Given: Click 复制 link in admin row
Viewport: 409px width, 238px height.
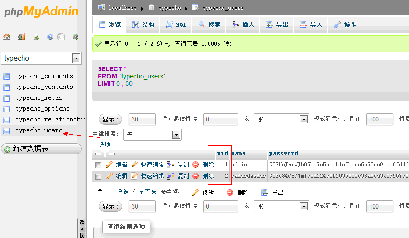Looking at the screenshot, I should tap(183, 165).
